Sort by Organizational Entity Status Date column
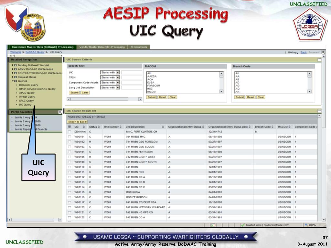The height and width of the screenshot is (248, 331). (250, 127)
